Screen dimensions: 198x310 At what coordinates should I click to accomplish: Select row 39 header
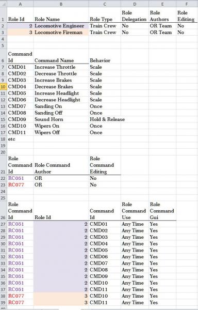4,302
